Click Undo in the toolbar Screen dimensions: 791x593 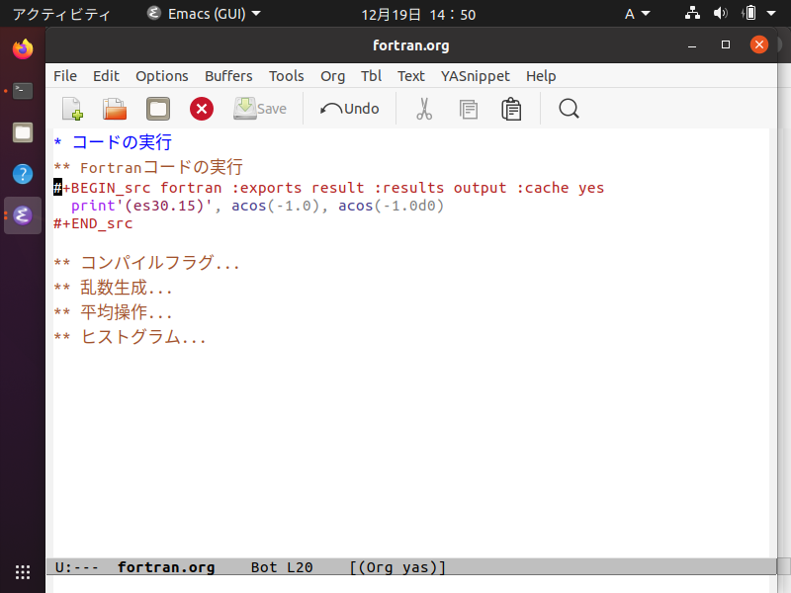click(x=348, y=109)
